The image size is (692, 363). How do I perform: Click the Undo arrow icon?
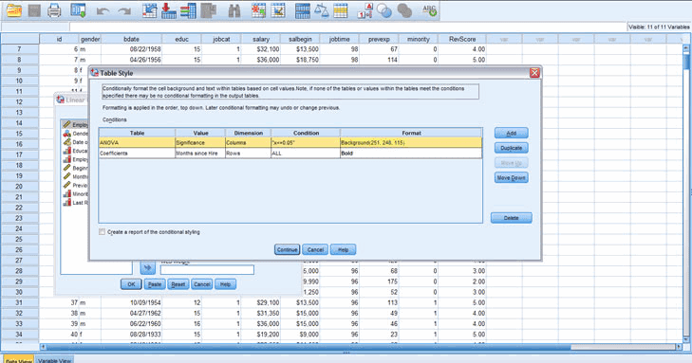click(103, 11)
